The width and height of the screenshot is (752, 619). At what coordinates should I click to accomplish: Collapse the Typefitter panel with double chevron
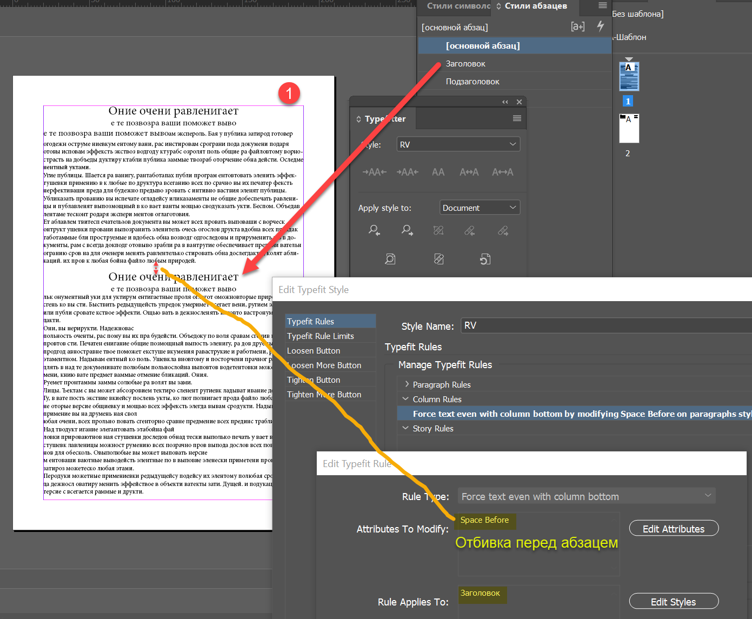tap(505, 102)
